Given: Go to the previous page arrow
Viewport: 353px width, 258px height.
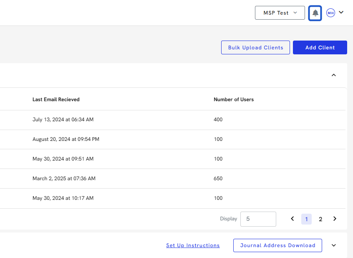Looking at the screenshot, I should click(x=292, y=219).
